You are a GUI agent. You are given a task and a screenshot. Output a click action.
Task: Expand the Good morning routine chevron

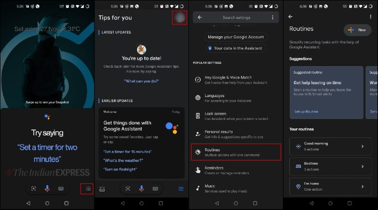[363, 146]
